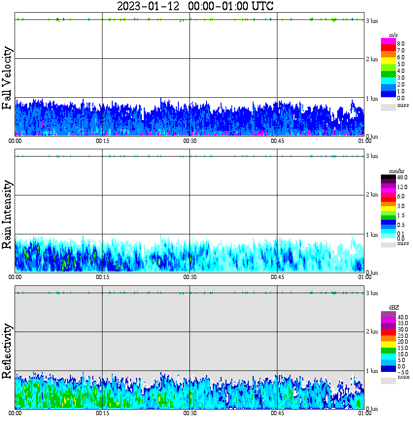413x422 pixels.
Task: Click 00:00 tick under Fall Velocity plot
Action: click(x=15, y=141)
